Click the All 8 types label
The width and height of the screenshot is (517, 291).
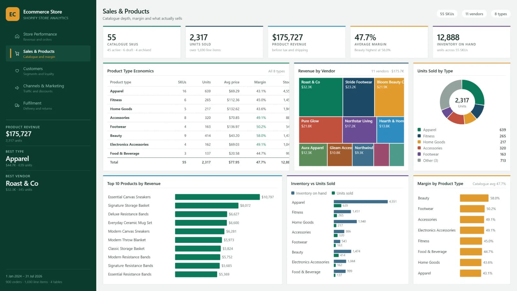[x=276, y=71]
